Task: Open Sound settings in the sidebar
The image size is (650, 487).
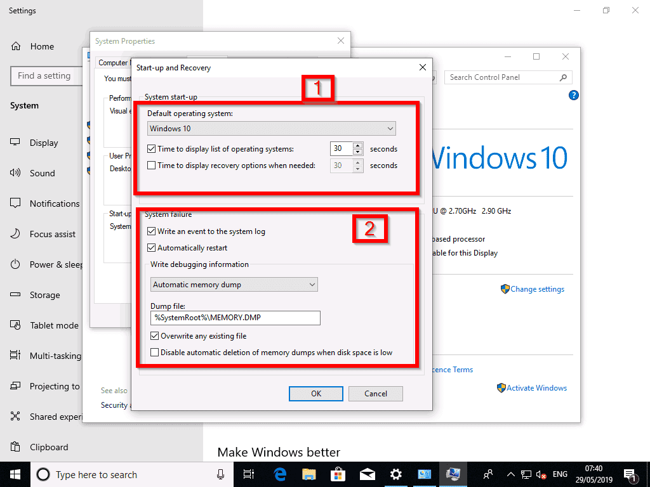Action: click(x=42, y=173)
